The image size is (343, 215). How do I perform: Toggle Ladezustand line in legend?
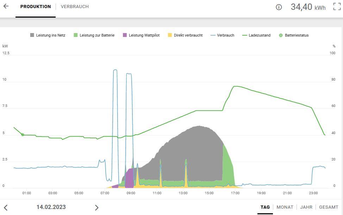[x=256, y=35]
